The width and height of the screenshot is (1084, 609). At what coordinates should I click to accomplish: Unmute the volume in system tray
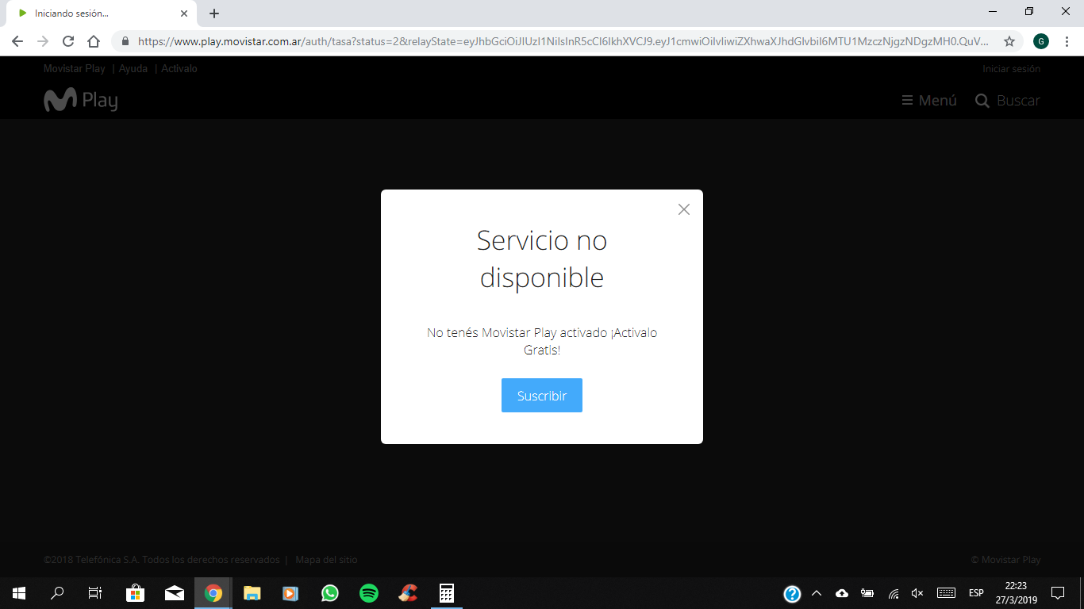pyautogui.click(x=917, y=593)
